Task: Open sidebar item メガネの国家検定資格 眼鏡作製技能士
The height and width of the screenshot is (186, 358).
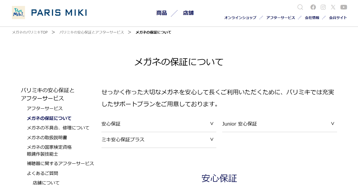Action: tap(49, 151)
